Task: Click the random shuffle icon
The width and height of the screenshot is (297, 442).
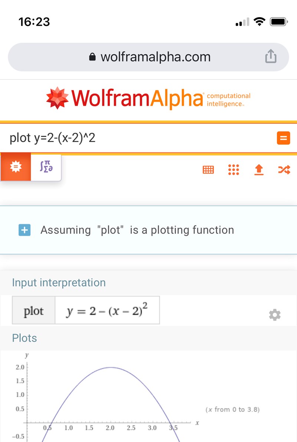Action: (x=284, y=170)
